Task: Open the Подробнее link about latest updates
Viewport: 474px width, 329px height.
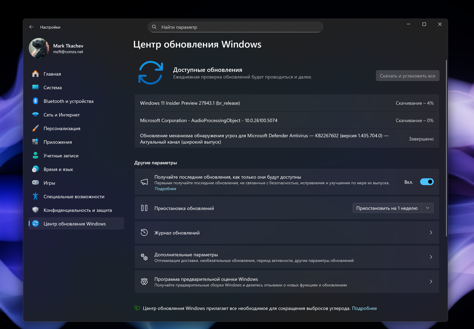Action: point(165,188)
